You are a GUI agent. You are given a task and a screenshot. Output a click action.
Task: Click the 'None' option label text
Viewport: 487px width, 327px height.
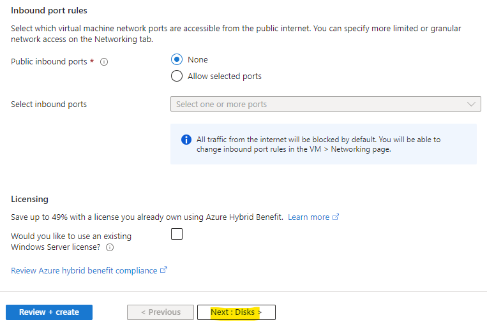coord(197,59)
